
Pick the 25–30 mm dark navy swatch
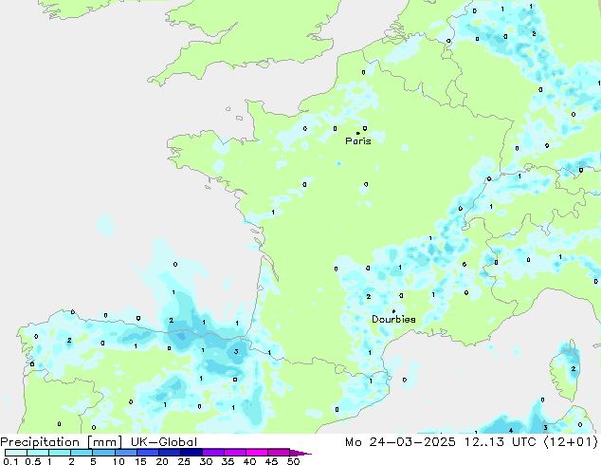pos(191,453)
